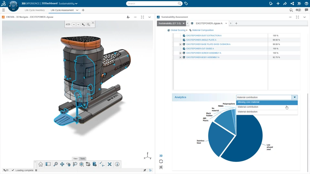Switch to Life Cycle Inventory tab
Viewport: 310px width, 174px height.
point(35,10)
